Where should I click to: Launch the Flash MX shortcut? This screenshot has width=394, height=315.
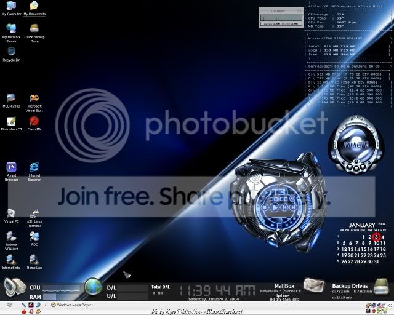34,124
